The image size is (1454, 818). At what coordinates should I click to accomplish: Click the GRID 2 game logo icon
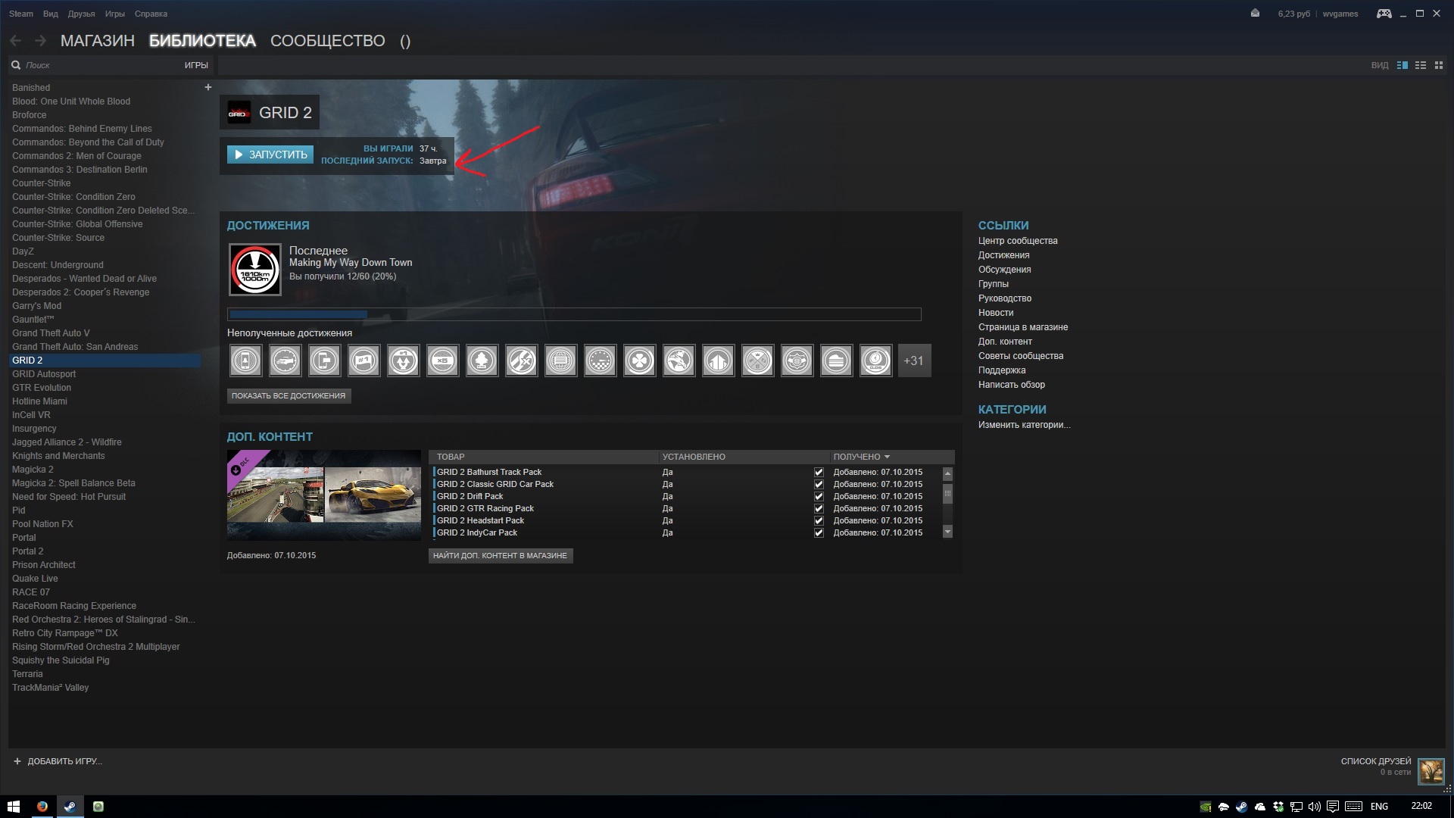coord(239,113)
